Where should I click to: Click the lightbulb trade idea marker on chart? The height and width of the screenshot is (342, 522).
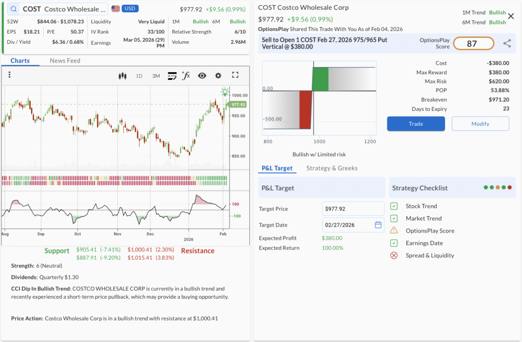[x=224, y=92]
